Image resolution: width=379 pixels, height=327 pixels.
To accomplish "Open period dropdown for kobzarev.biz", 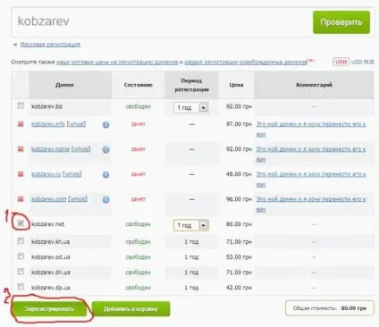I will click(x=190, y=107).
